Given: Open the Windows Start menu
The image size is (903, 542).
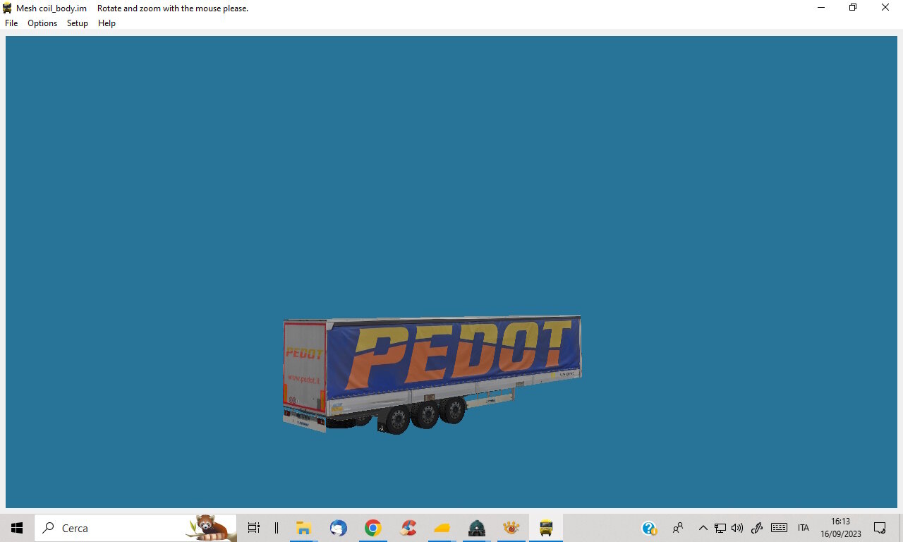Looking at the screenshot, I should pos(17,528).
